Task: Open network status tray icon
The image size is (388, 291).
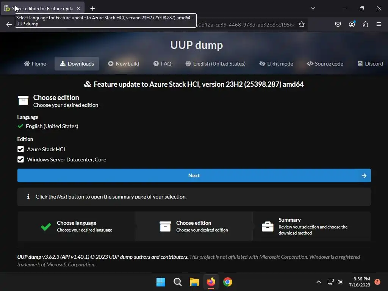Action: (x=330, y=282)
